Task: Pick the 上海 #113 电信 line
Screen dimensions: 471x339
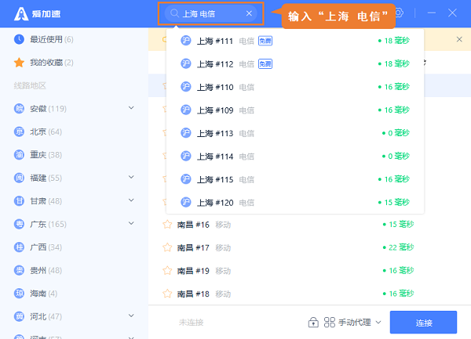Action: point(295,133)
